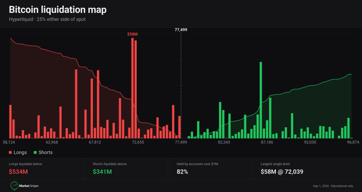Click the red Longs legend swatch
362x192 pixels.
10,152
